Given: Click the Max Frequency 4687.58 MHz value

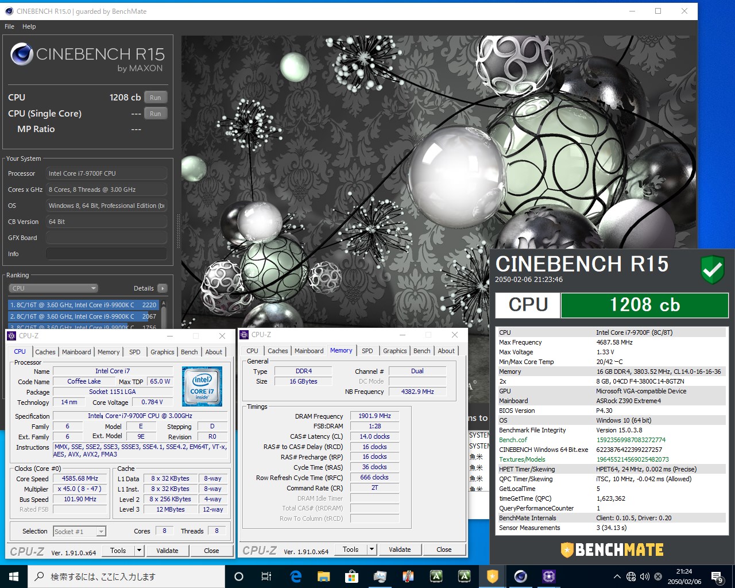Looking at the screenshot, I should (614, 342).
